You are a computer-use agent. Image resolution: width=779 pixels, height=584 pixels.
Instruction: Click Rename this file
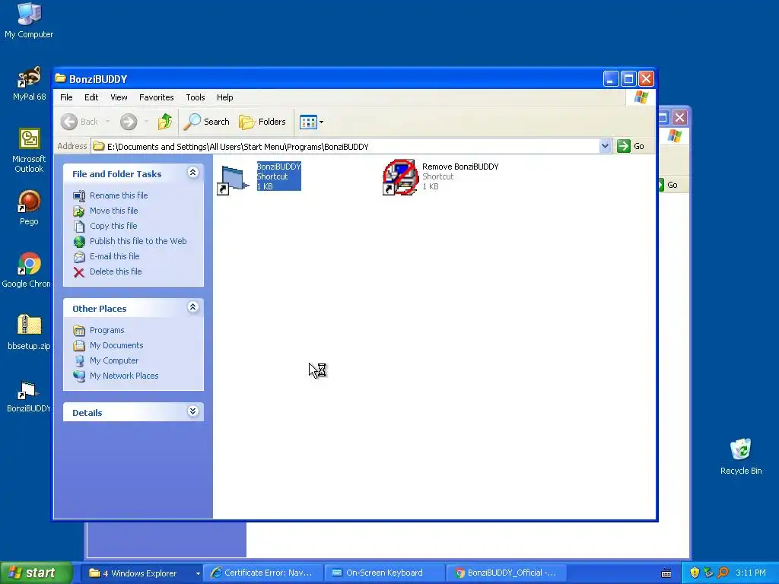click(x=119, y=195)
